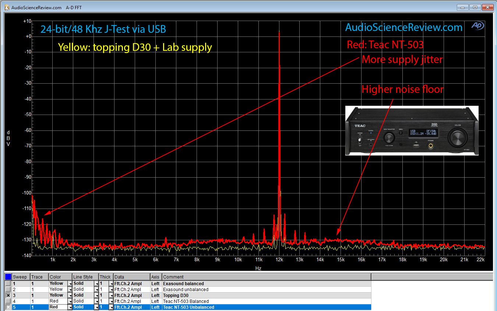
Task: Click the 'Red: Teac NT-503' annotation text
Action: [385, 45]
